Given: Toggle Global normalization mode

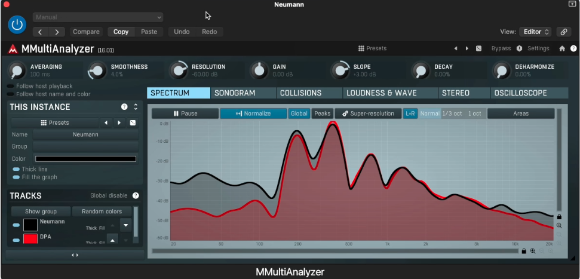Looking at the screenshot, I should click(299, 114).
